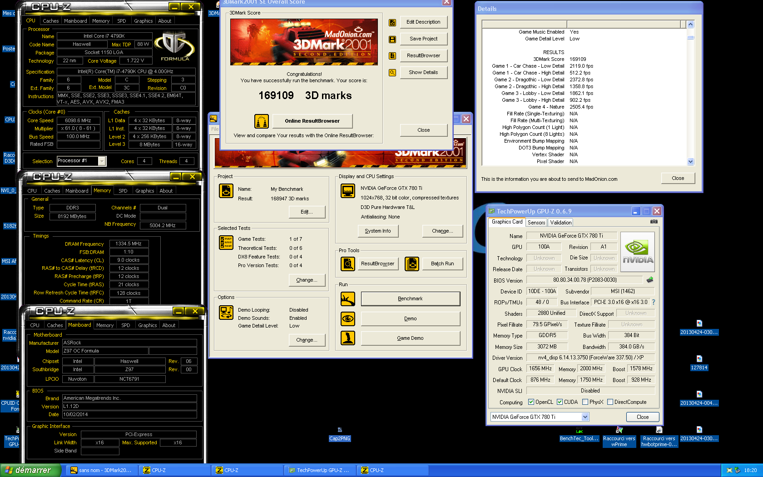The height and width of the screenshot is (477, 763).
Task: Click the Pro Tools ResultBrowser icon
Action: point(348,263)
